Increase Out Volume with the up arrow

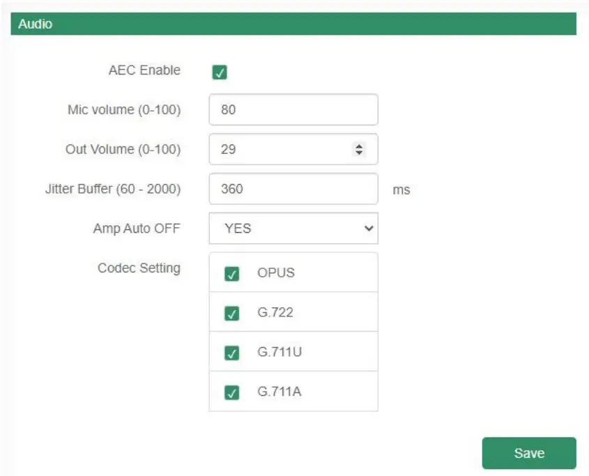[360, 146]
